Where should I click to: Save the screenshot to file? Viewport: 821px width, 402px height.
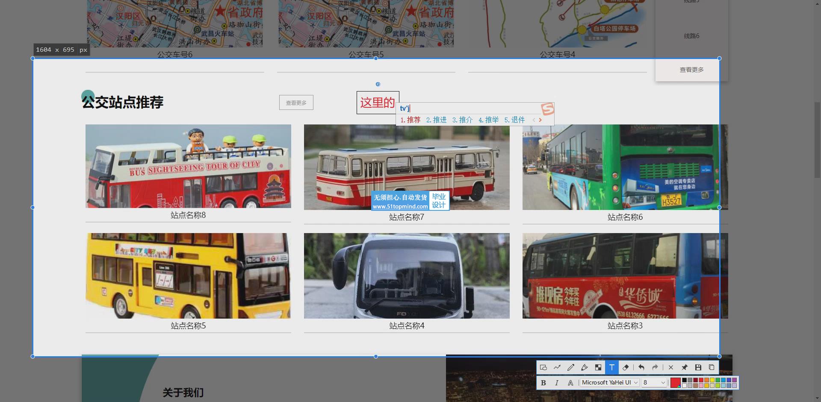coord(698,367)
